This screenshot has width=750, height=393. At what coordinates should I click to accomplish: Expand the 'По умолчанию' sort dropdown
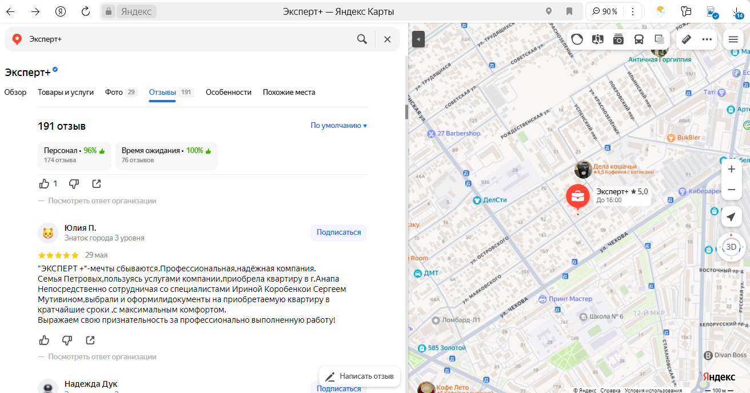click(338, 126)
